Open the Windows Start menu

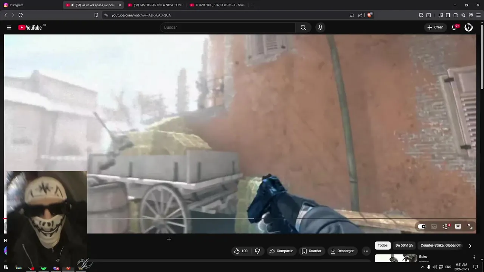click(6, 267)
